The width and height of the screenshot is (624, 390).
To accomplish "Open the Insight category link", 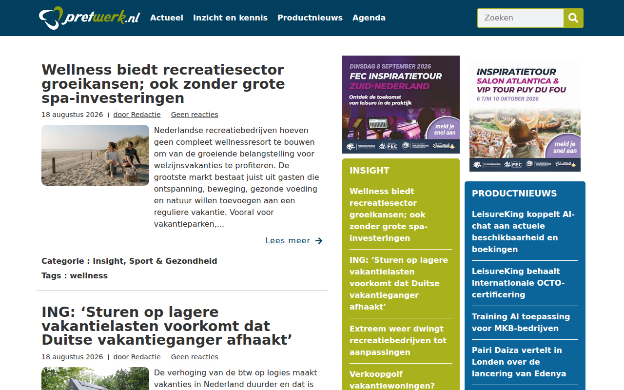I will coord(107,261).
